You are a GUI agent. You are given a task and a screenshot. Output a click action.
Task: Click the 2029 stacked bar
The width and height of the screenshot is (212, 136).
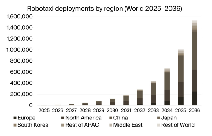[99, 103]
